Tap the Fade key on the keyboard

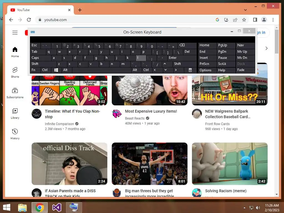click(x=245, y=70)
